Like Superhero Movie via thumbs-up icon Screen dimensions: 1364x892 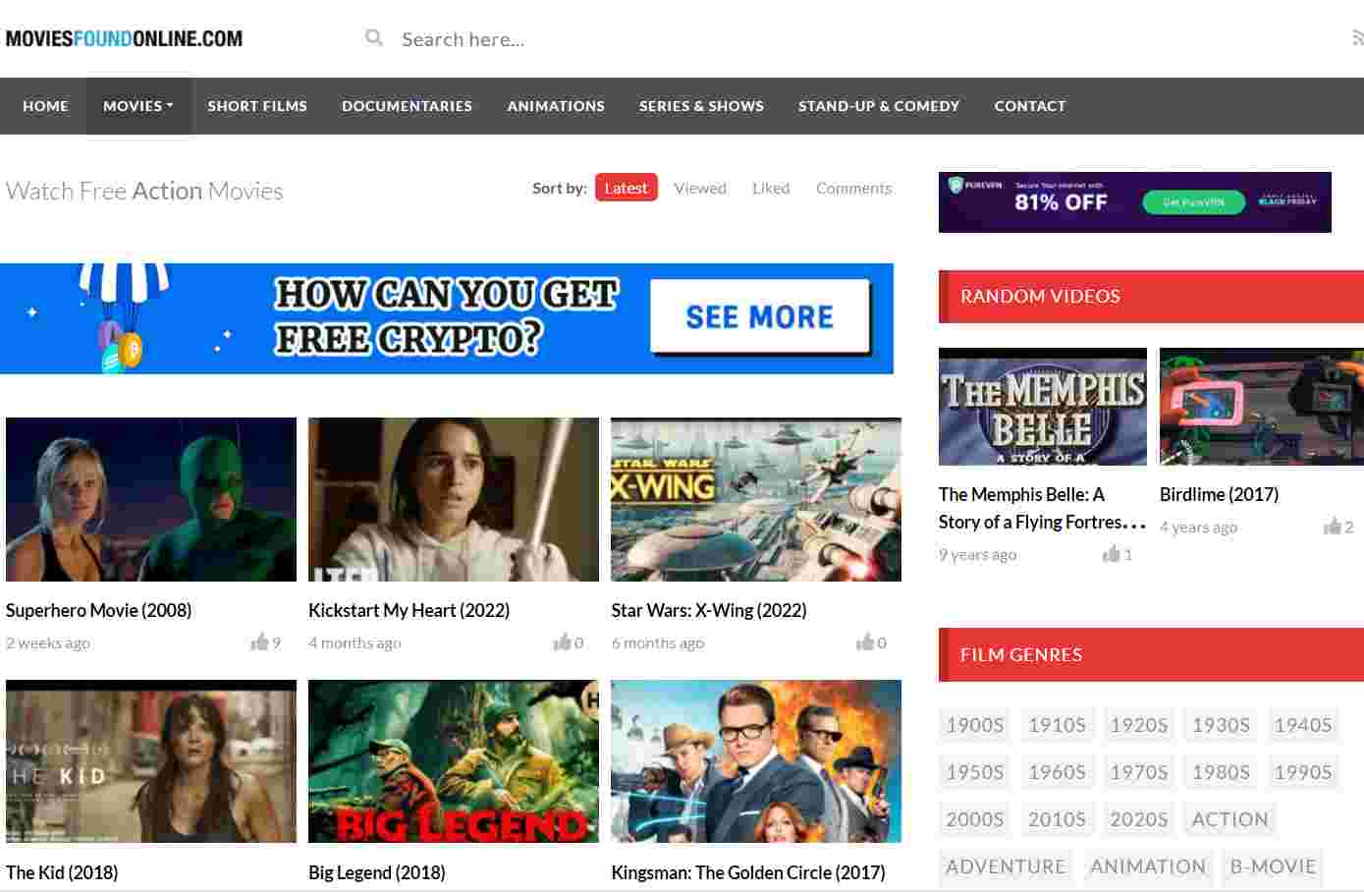coord(259,642)
